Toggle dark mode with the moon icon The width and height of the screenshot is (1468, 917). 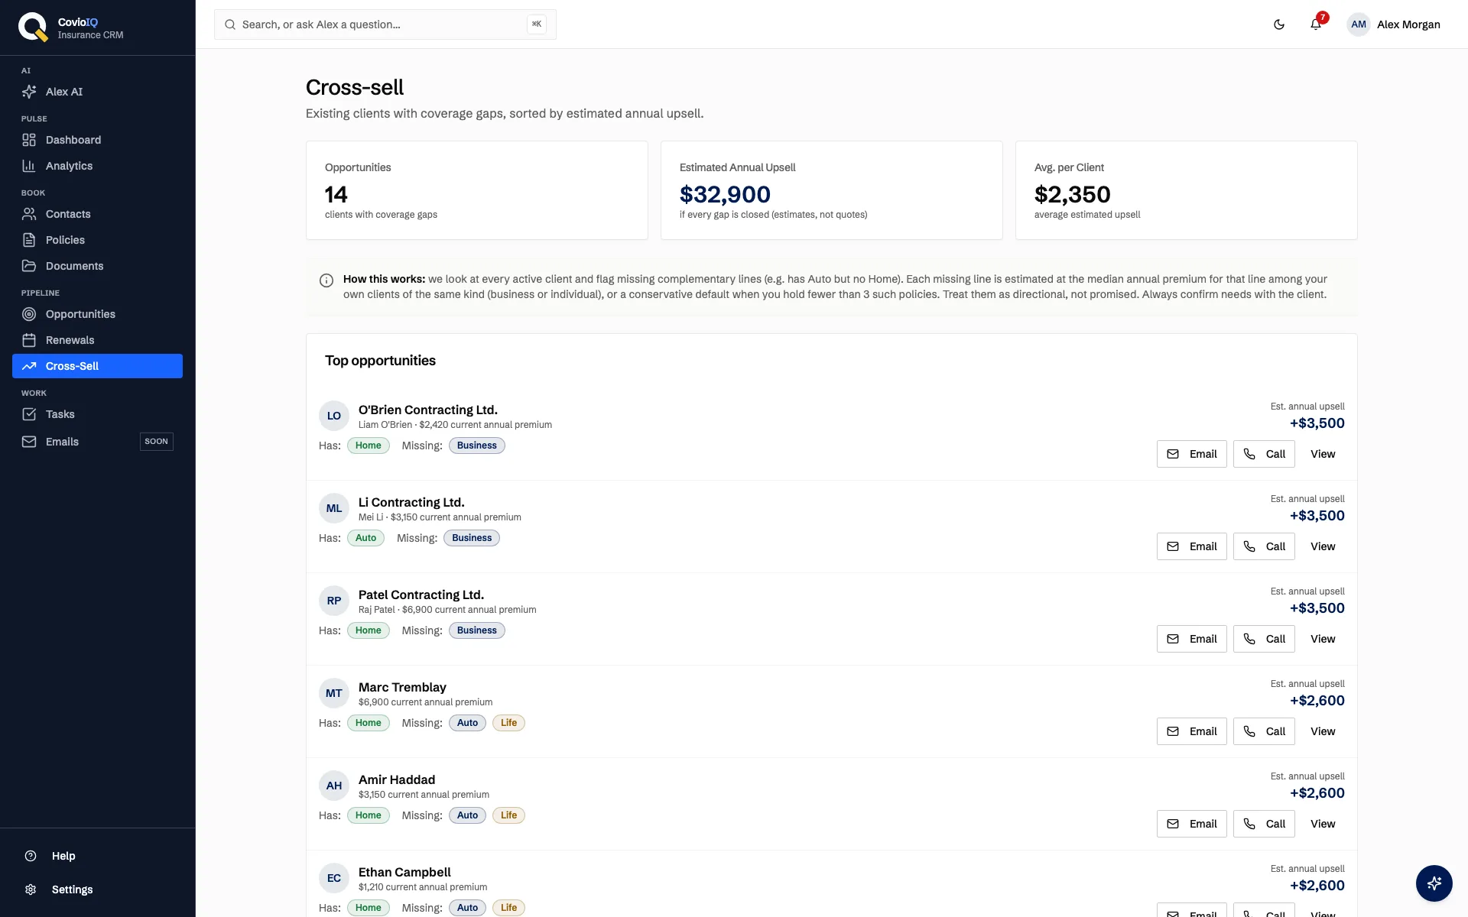1279,24
